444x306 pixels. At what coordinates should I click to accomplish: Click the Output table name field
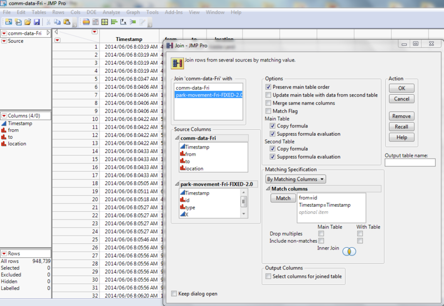coord(410,162)
